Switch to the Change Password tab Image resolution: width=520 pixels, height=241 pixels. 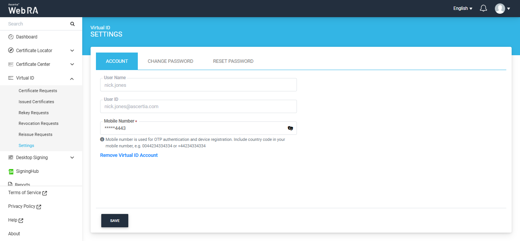(170, 61)
